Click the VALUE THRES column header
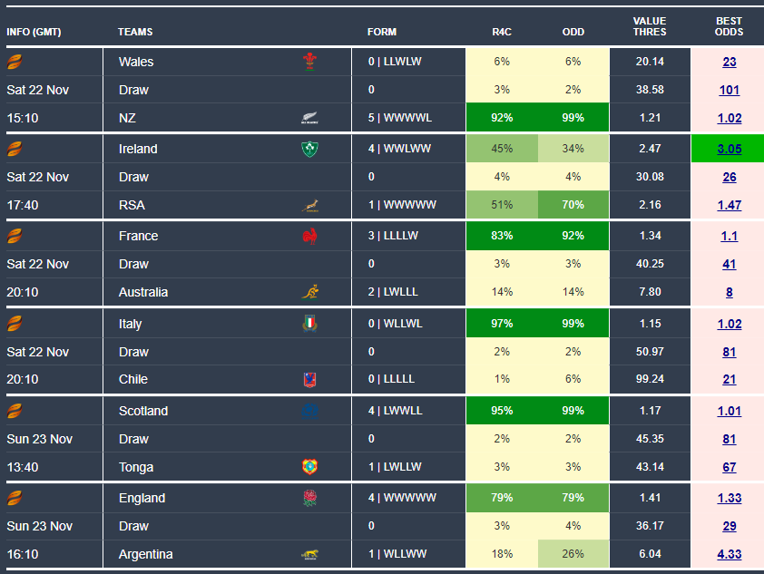 coord(650,26)
